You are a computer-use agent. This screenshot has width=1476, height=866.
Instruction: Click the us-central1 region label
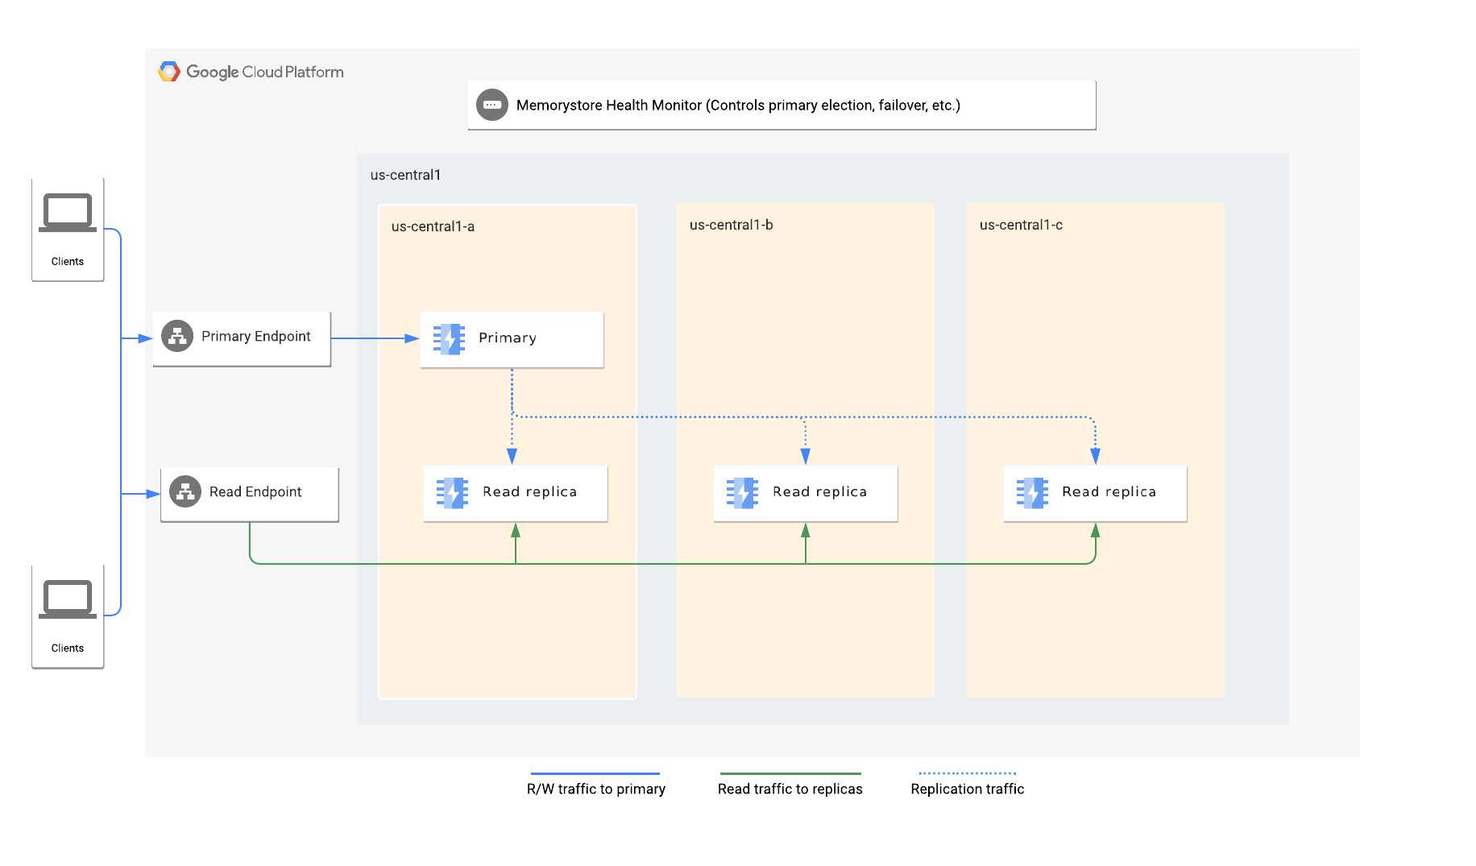pyautogui.click(x=405, y=176)
